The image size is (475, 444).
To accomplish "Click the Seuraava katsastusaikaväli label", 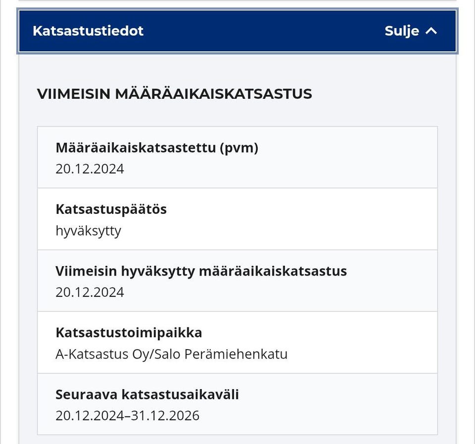I will point(147,394).
